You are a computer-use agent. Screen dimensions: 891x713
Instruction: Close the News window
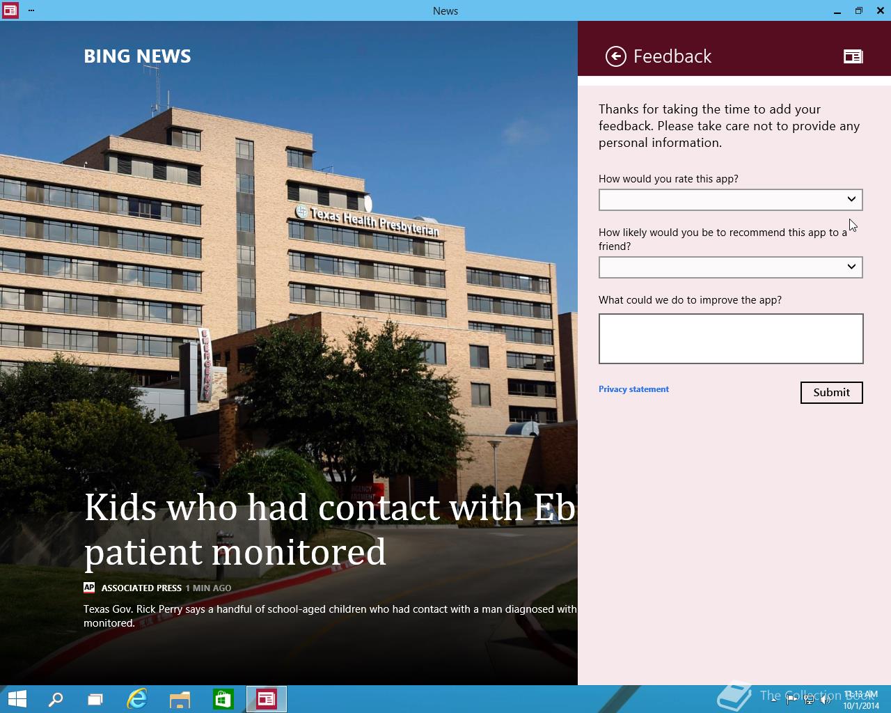[x=880, y=10]
